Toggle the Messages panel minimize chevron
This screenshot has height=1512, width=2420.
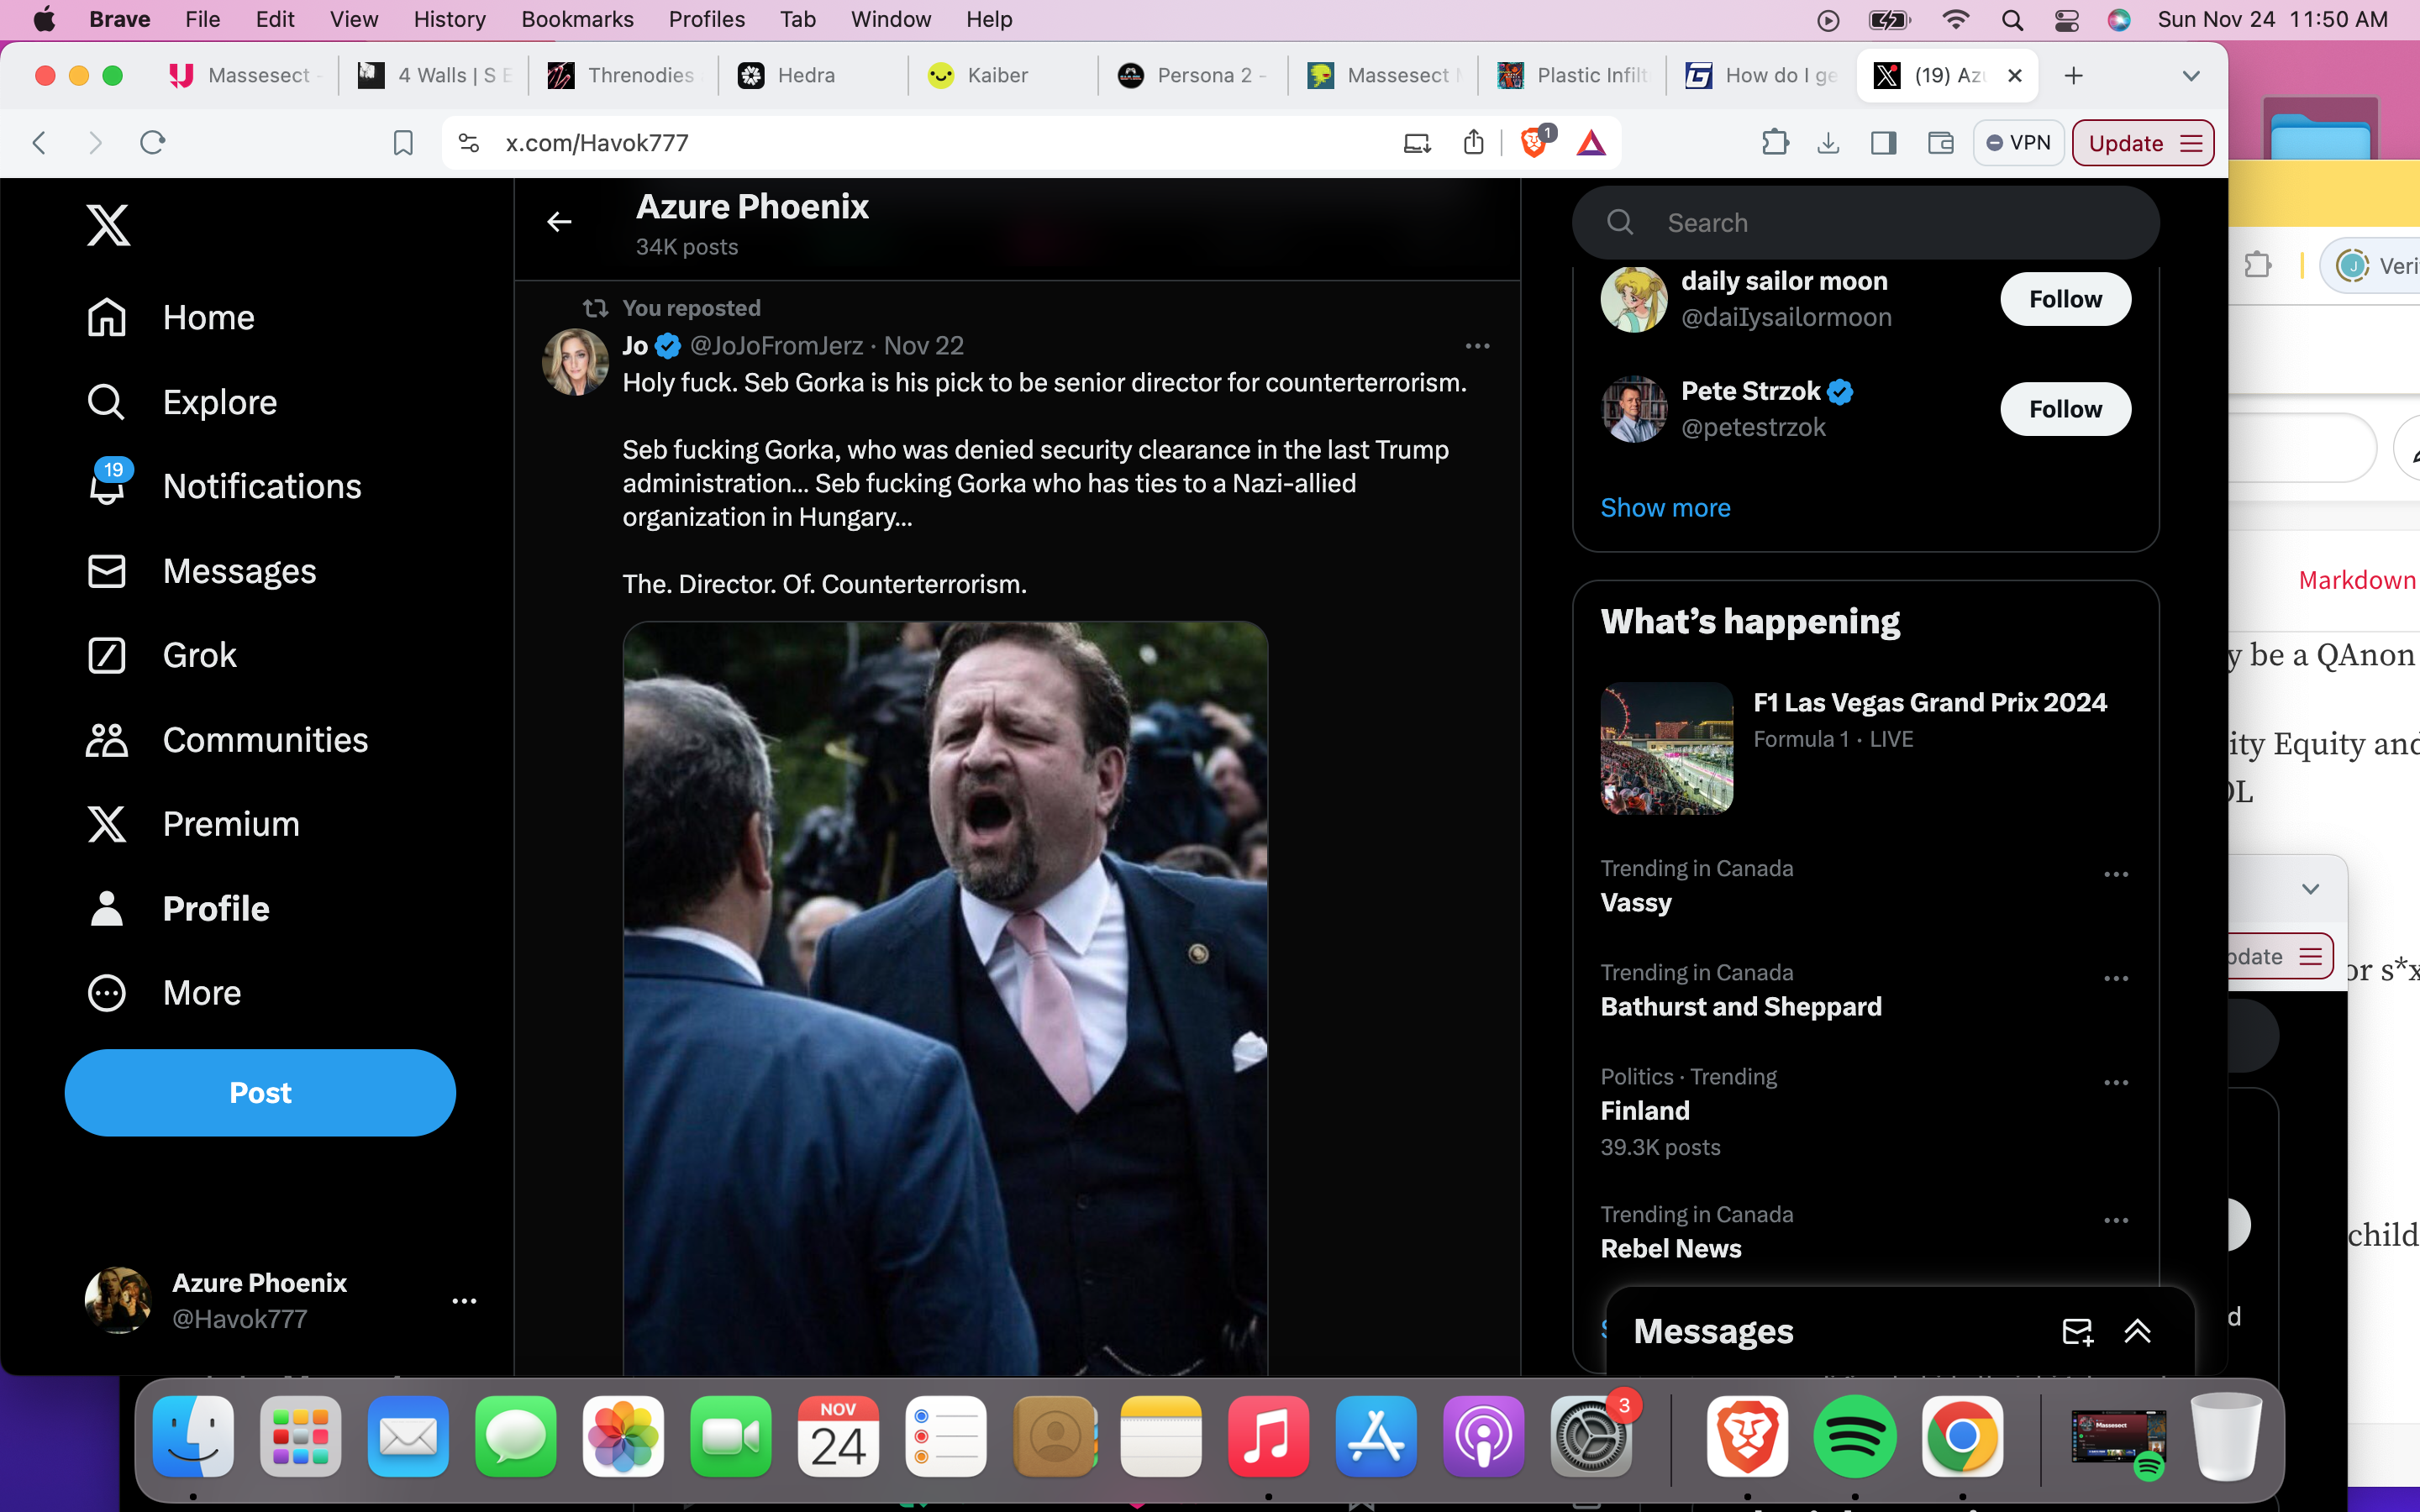[x=2138, y=1331]
